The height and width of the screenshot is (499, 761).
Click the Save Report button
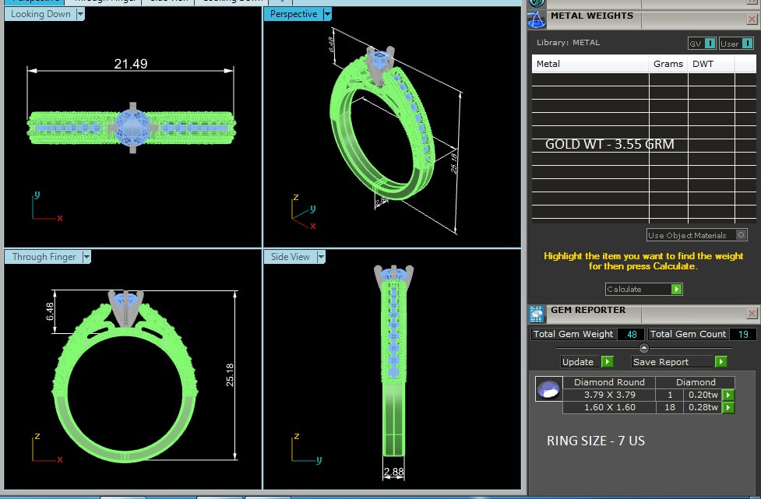671,362
